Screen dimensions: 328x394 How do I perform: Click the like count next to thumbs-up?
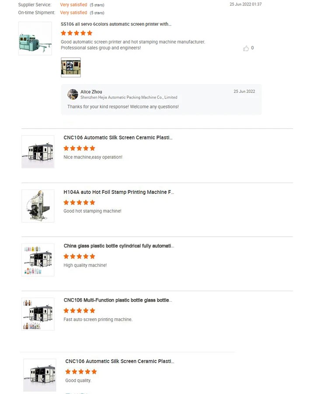(x=252, y=48)
